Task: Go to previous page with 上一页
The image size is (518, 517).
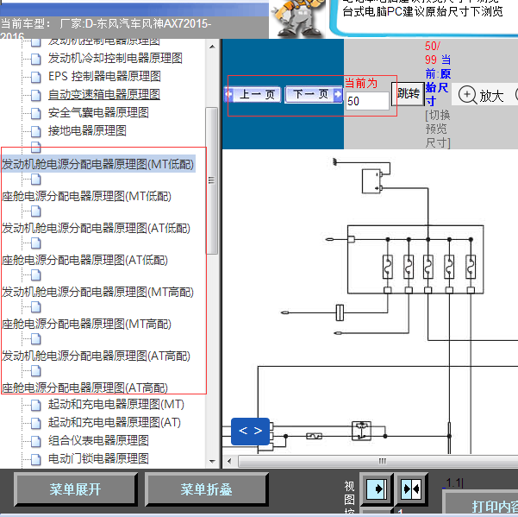Action: pyautogui.click(x=253, y=95)
